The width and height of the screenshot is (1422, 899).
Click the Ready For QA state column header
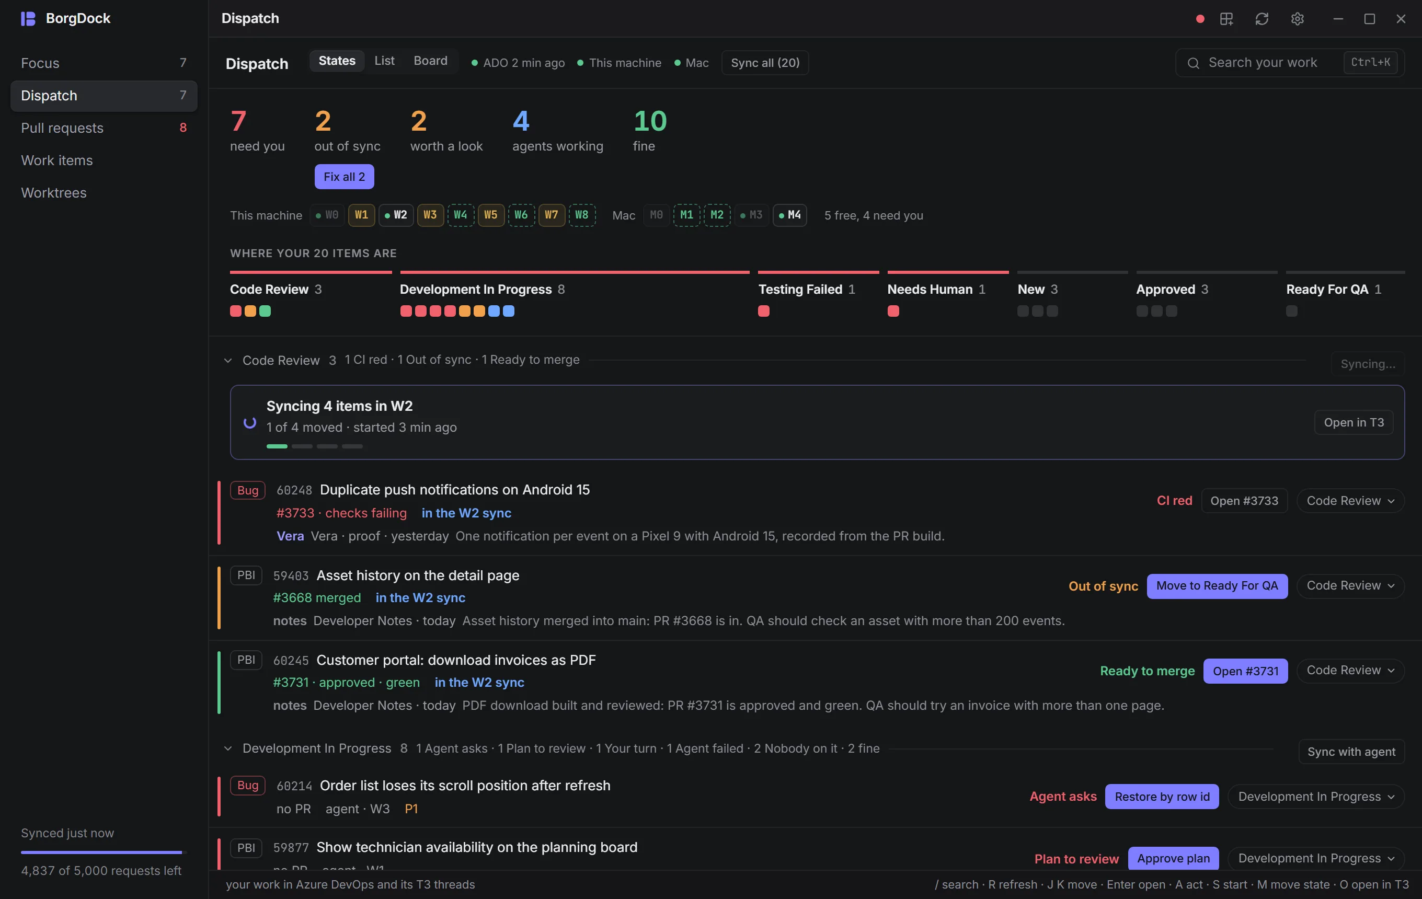1334,289
